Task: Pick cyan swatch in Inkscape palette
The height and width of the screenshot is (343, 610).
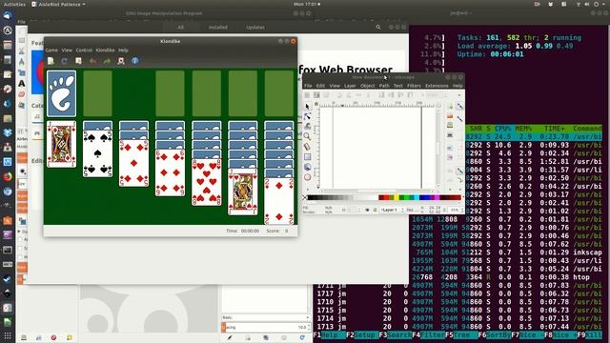Action: pos(417,197)
